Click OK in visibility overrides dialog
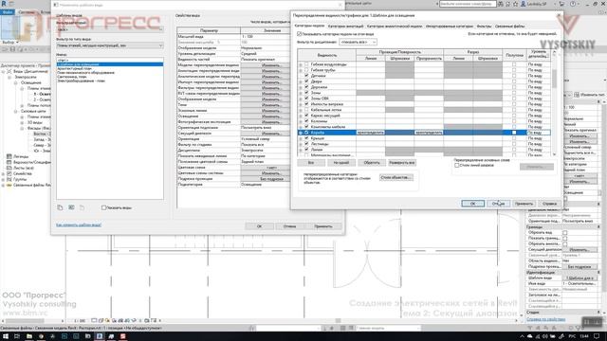Screen dimensions: 607x341 click(472, 204)
